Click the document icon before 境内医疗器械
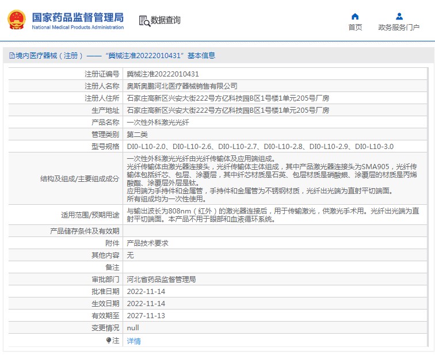Image resolution: width=435 pixels, height=355 pixels. pyautogui.click(x=12, y=55)
